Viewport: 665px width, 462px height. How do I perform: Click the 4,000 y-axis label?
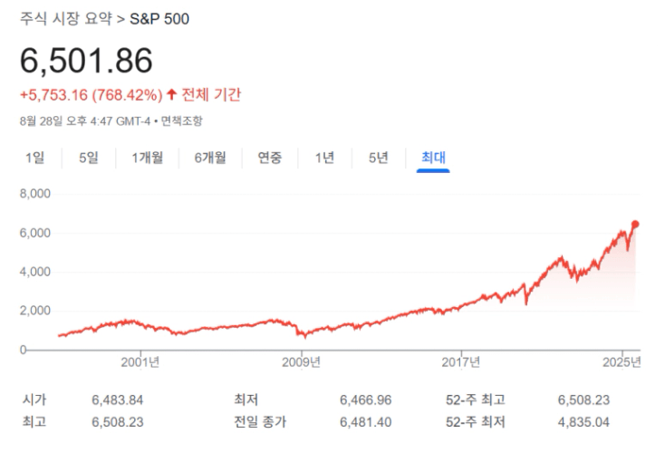35,272
